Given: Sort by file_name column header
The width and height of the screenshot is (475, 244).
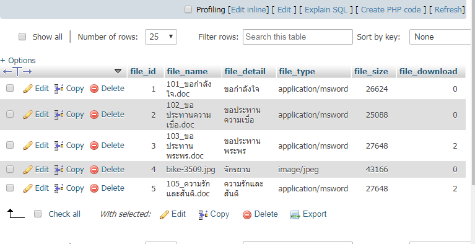Looking at the screenshot, I should (187, 72).
